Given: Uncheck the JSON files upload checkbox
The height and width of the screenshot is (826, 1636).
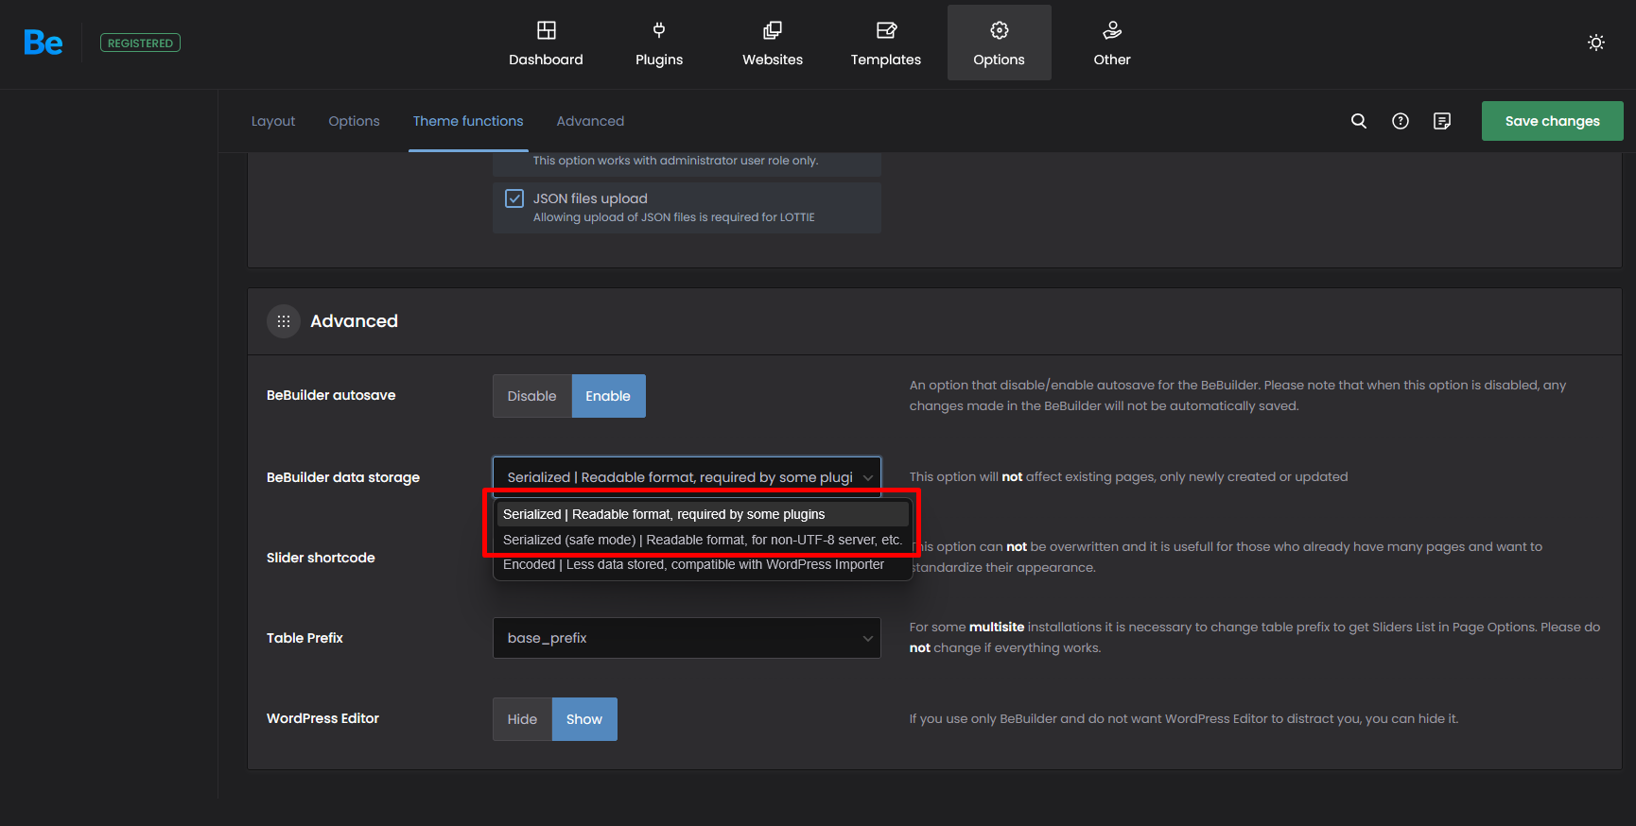Looking at the screenshot, I should (514, 198).
